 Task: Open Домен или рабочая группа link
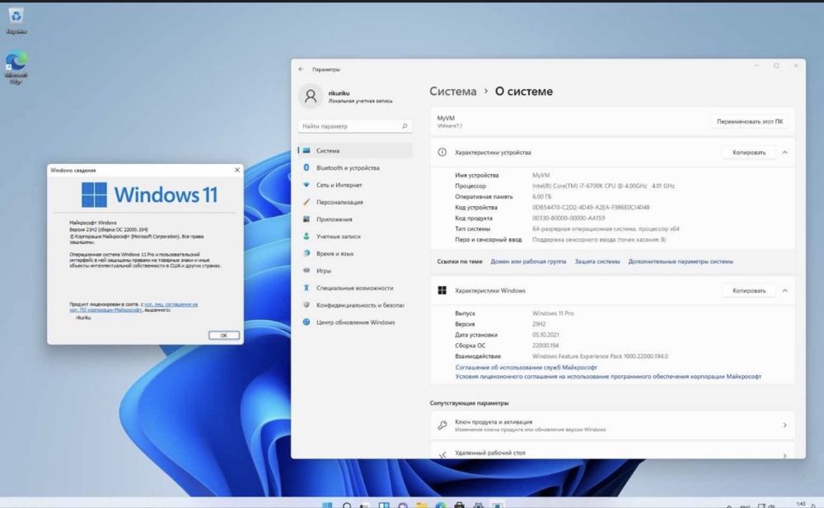point(528,261)
